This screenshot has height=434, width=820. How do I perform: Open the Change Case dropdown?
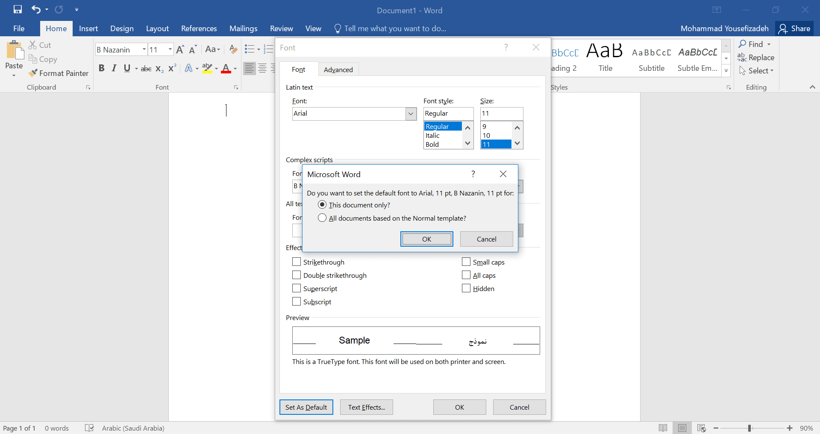tap(212, 50)
